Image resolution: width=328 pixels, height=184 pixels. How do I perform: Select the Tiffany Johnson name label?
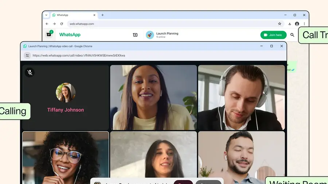click(x=66, y=110)
